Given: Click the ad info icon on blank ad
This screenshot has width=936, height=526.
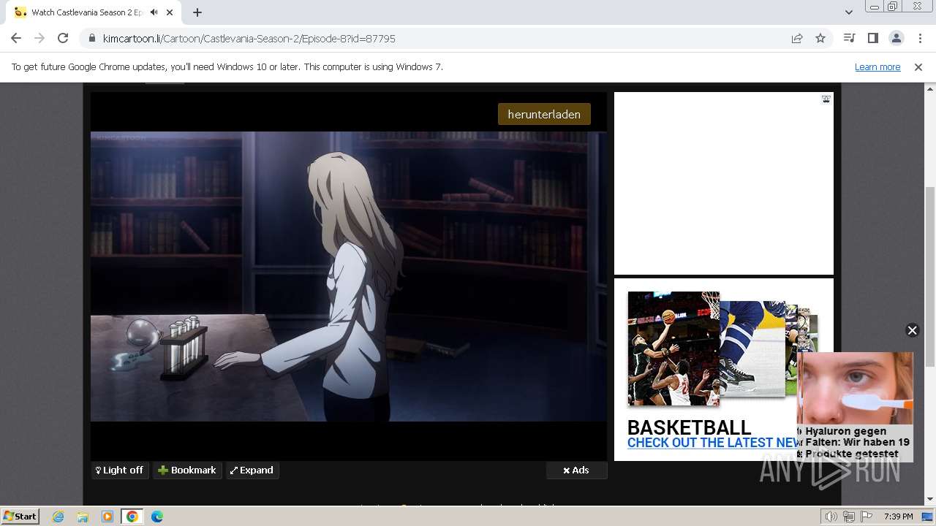Looking at the screenshot, I should point(826,99).
